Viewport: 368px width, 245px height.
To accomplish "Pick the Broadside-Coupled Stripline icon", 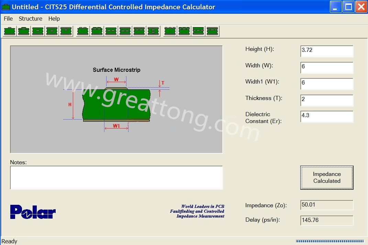I will tap(153, 31).
